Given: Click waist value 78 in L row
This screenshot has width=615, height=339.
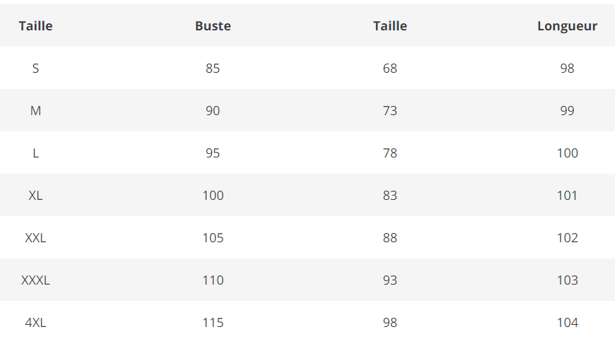Looking at the screenshot, I should (x=390, y=153).
